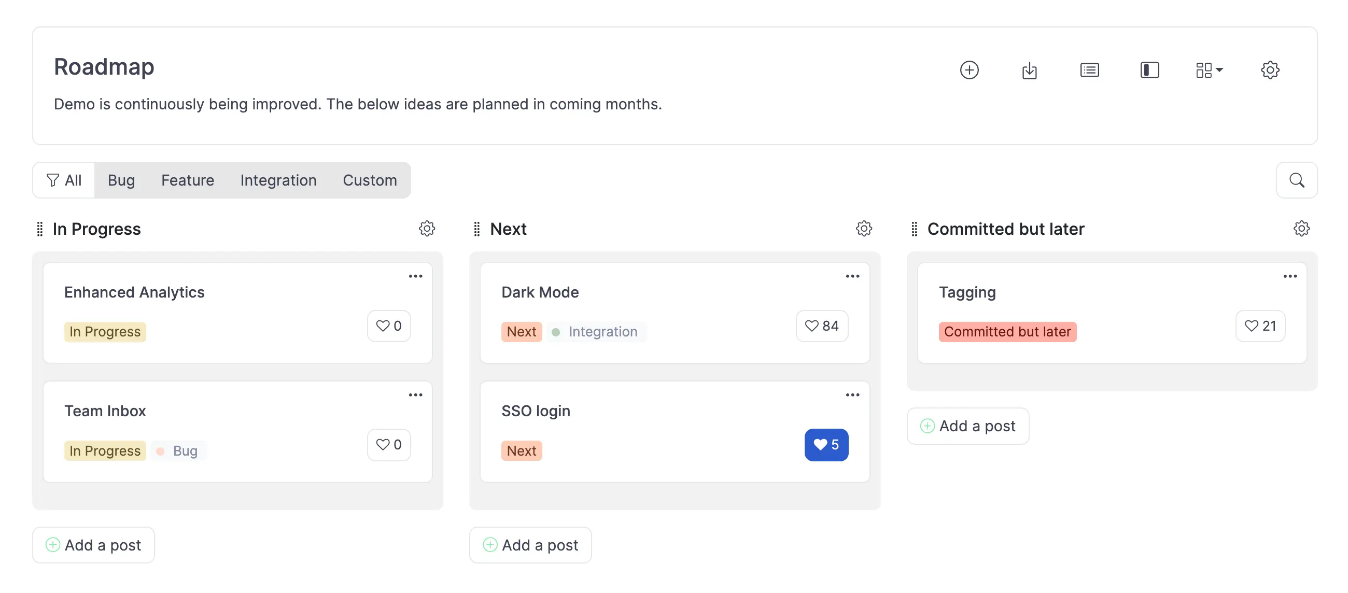Image resolution: width=1348 pixels, height=593 pixels.
Task: Toggle the sidebar panel layout icon
Action: point(1149,69)
